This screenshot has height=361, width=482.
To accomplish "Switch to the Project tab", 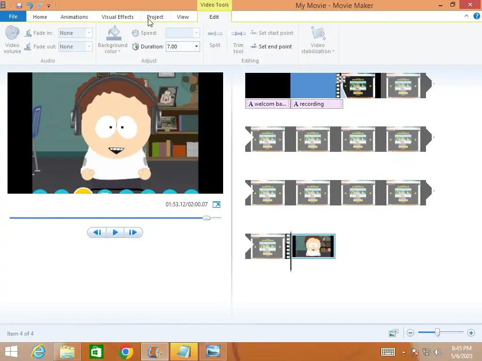I will click(x=155, y=17).
